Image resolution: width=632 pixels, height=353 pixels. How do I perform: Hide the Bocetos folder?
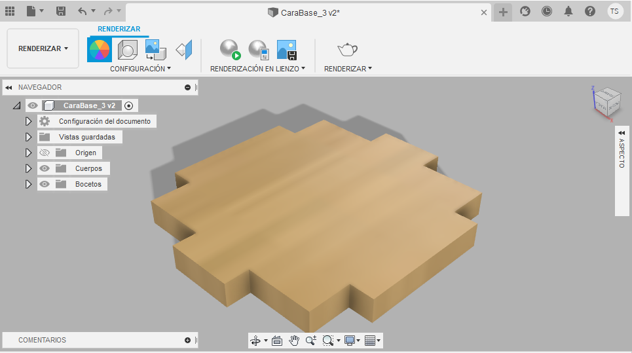[45, 184]
